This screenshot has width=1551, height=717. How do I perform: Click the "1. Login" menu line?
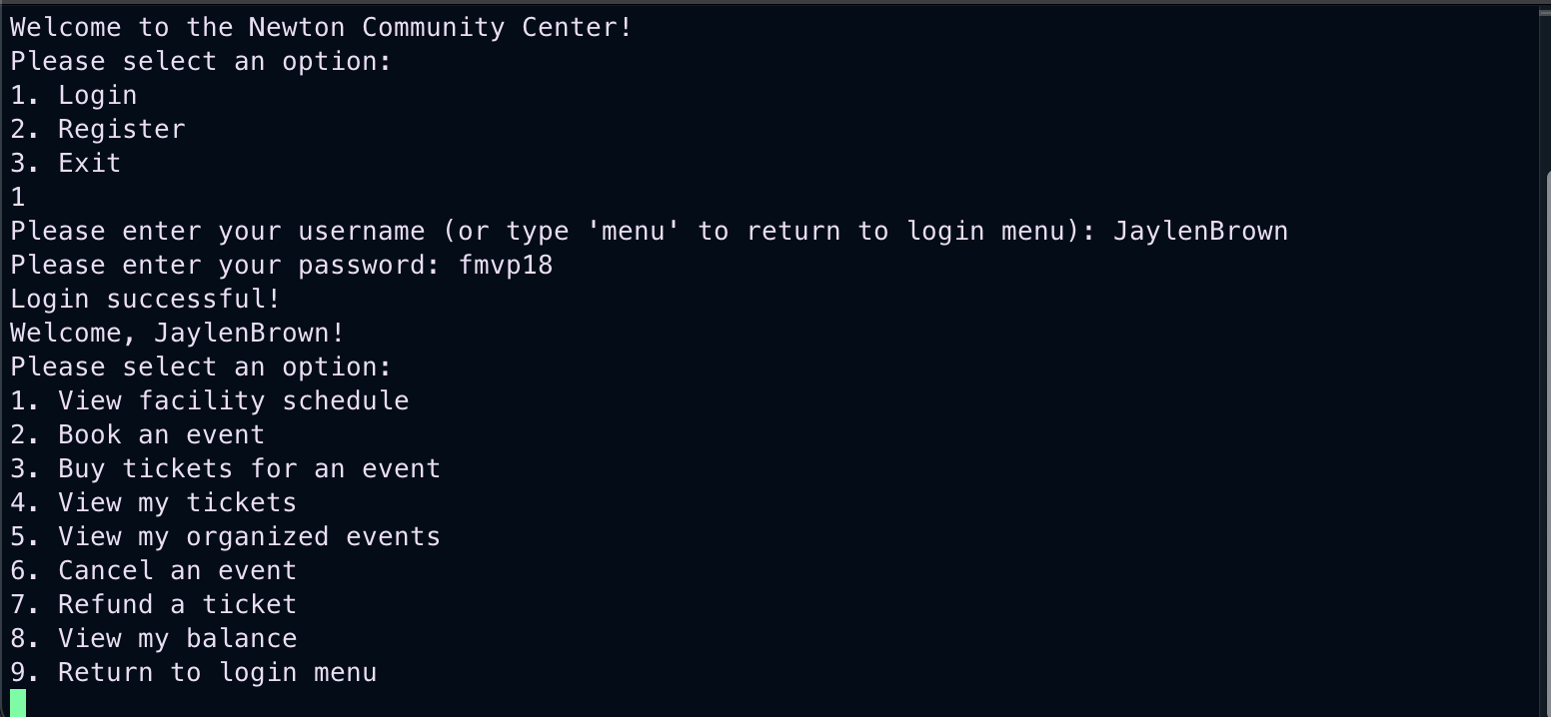click(74, 96)
